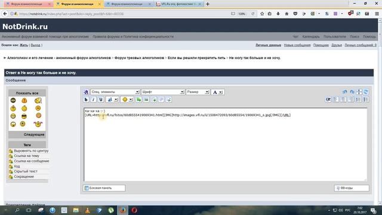The height and width of the screenshot is (215, 382).
Task: Click the browser back arrow
Action: [x=5, y=14]
